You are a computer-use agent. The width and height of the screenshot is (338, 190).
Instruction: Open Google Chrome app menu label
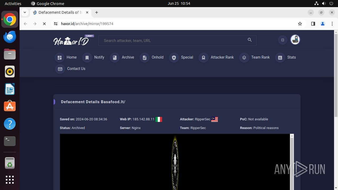pyautogui.click(x=48, y=3)
